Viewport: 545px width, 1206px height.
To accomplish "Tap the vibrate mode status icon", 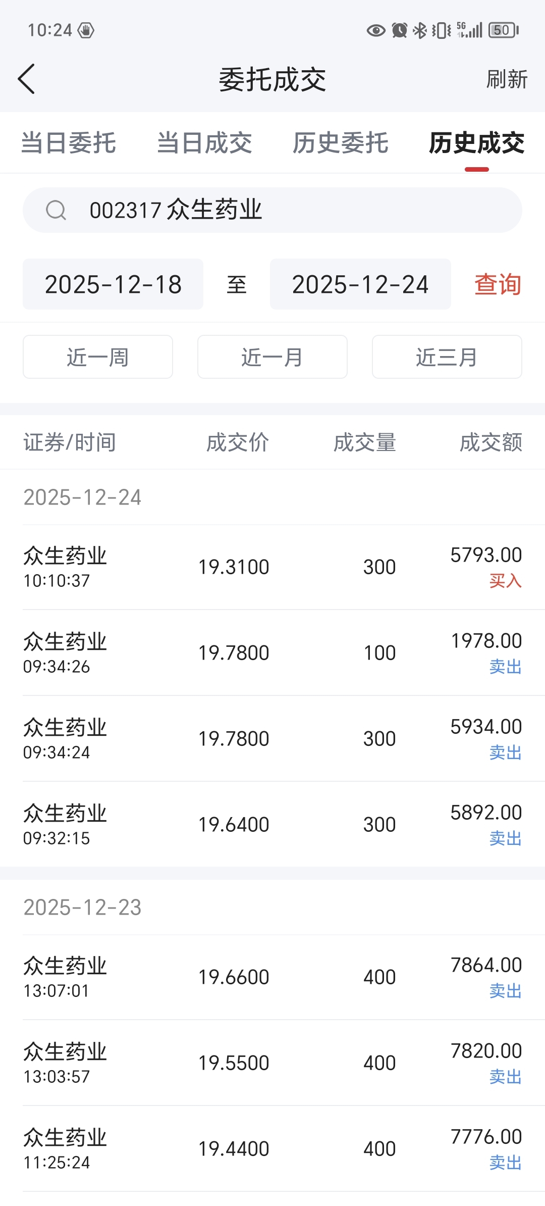I will [x=442, y=30].
